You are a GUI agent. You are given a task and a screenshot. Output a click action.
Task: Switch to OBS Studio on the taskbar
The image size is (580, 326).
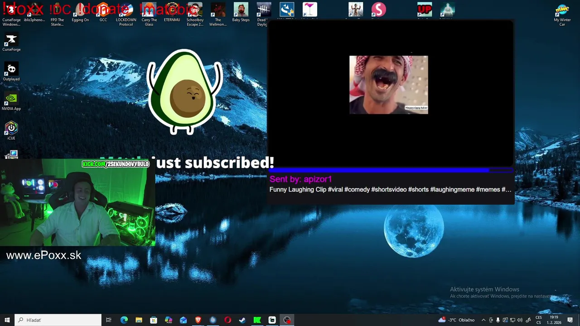(287, 320)
